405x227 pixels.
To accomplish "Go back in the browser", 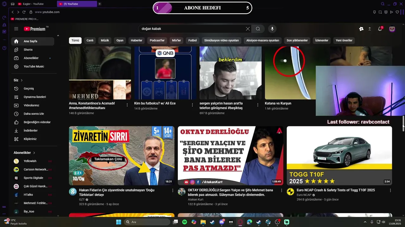I will 13,12.
